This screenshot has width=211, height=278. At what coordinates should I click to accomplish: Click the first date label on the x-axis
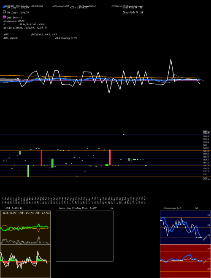pos(3,200)
